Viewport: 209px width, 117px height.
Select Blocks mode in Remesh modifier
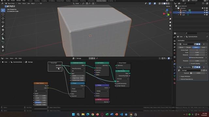coord(182,47)
